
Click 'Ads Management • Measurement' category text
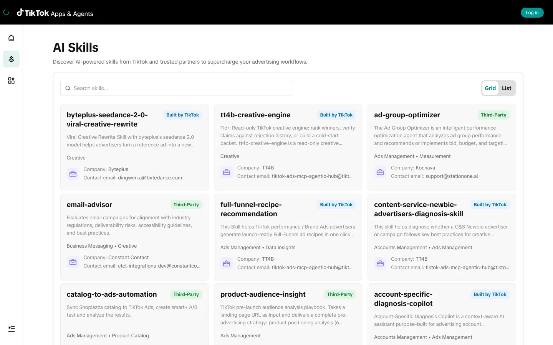pyautogui.click(x=412, y=156)
